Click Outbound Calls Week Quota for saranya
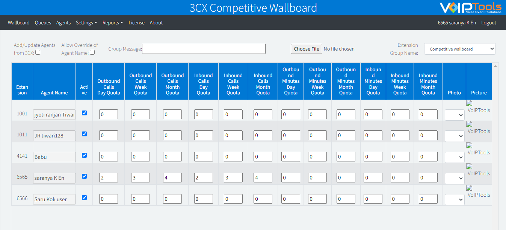This screenshot has height=230, width=506. pos(140,178)
